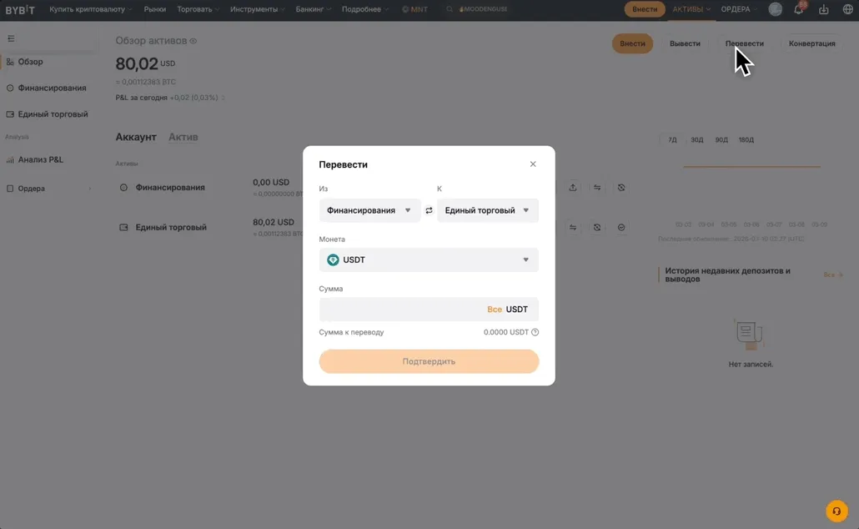Open the notifications bell
The width and height of the screenshot is (859, 529).
click(x=798, y=10)
